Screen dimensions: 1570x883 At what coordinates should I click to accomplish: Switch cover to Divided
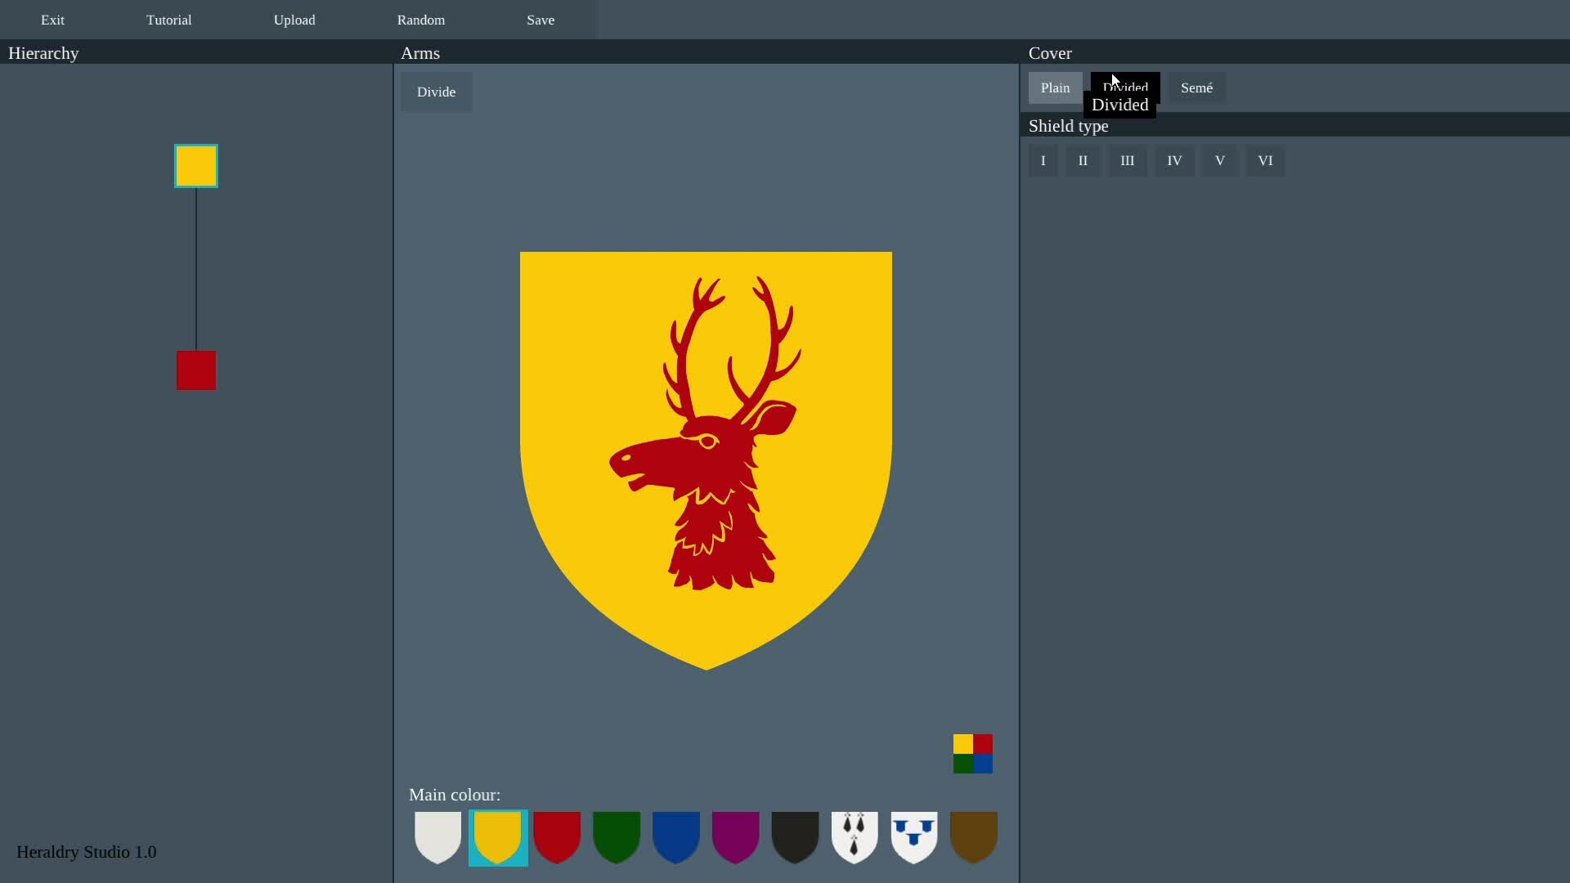[1141, 83]
